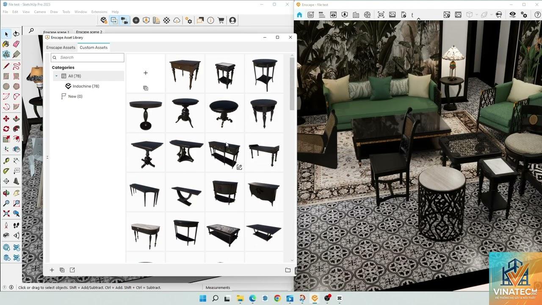Select the Rotate tool
The width and height of the screenshot is (542, 305).
pos(6,129)
